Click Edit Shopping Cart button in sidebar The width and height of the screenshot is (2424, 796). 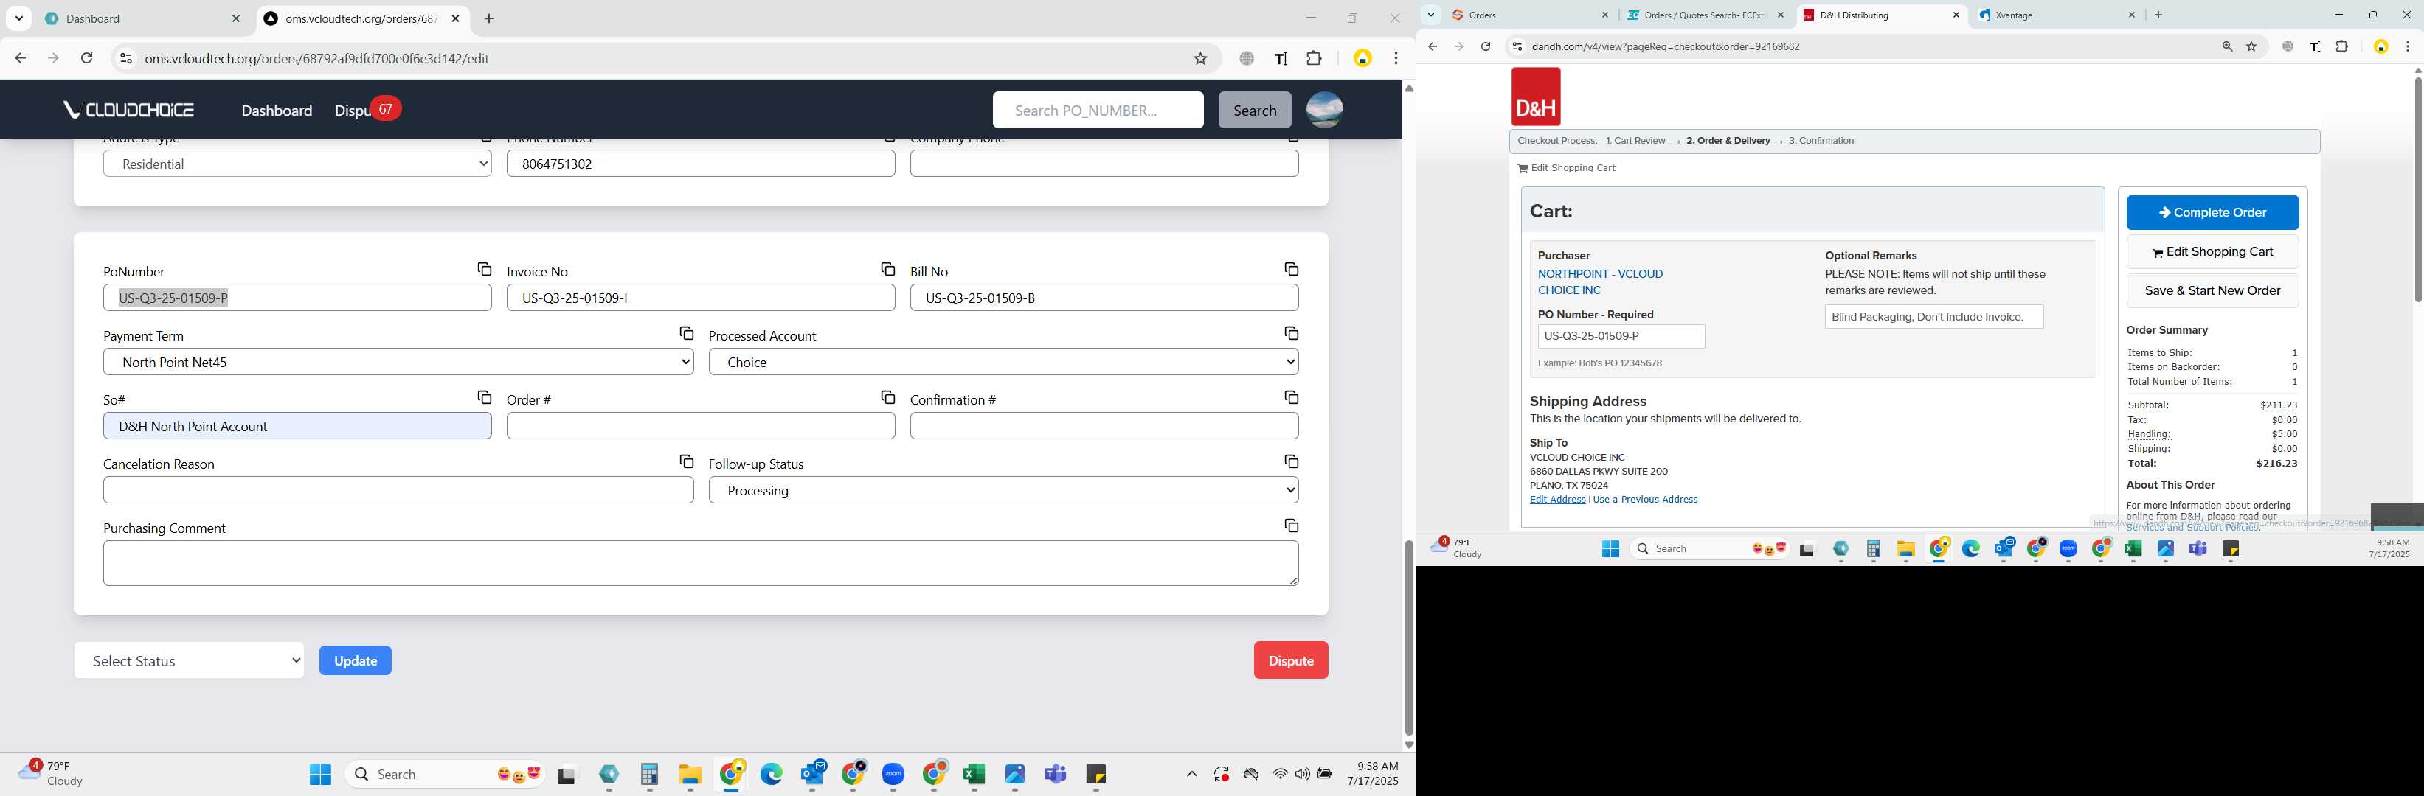pos(2212,252)
